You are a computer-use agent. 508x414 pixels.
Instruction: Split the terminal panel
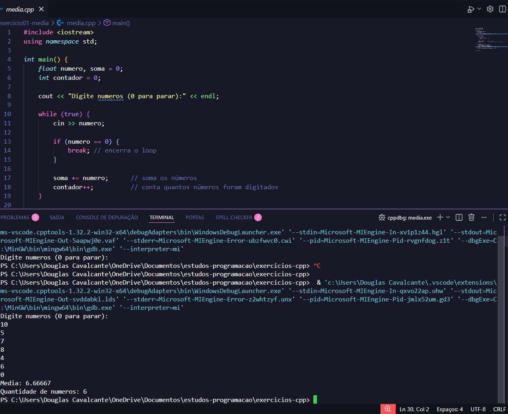(x=459, y=217)
